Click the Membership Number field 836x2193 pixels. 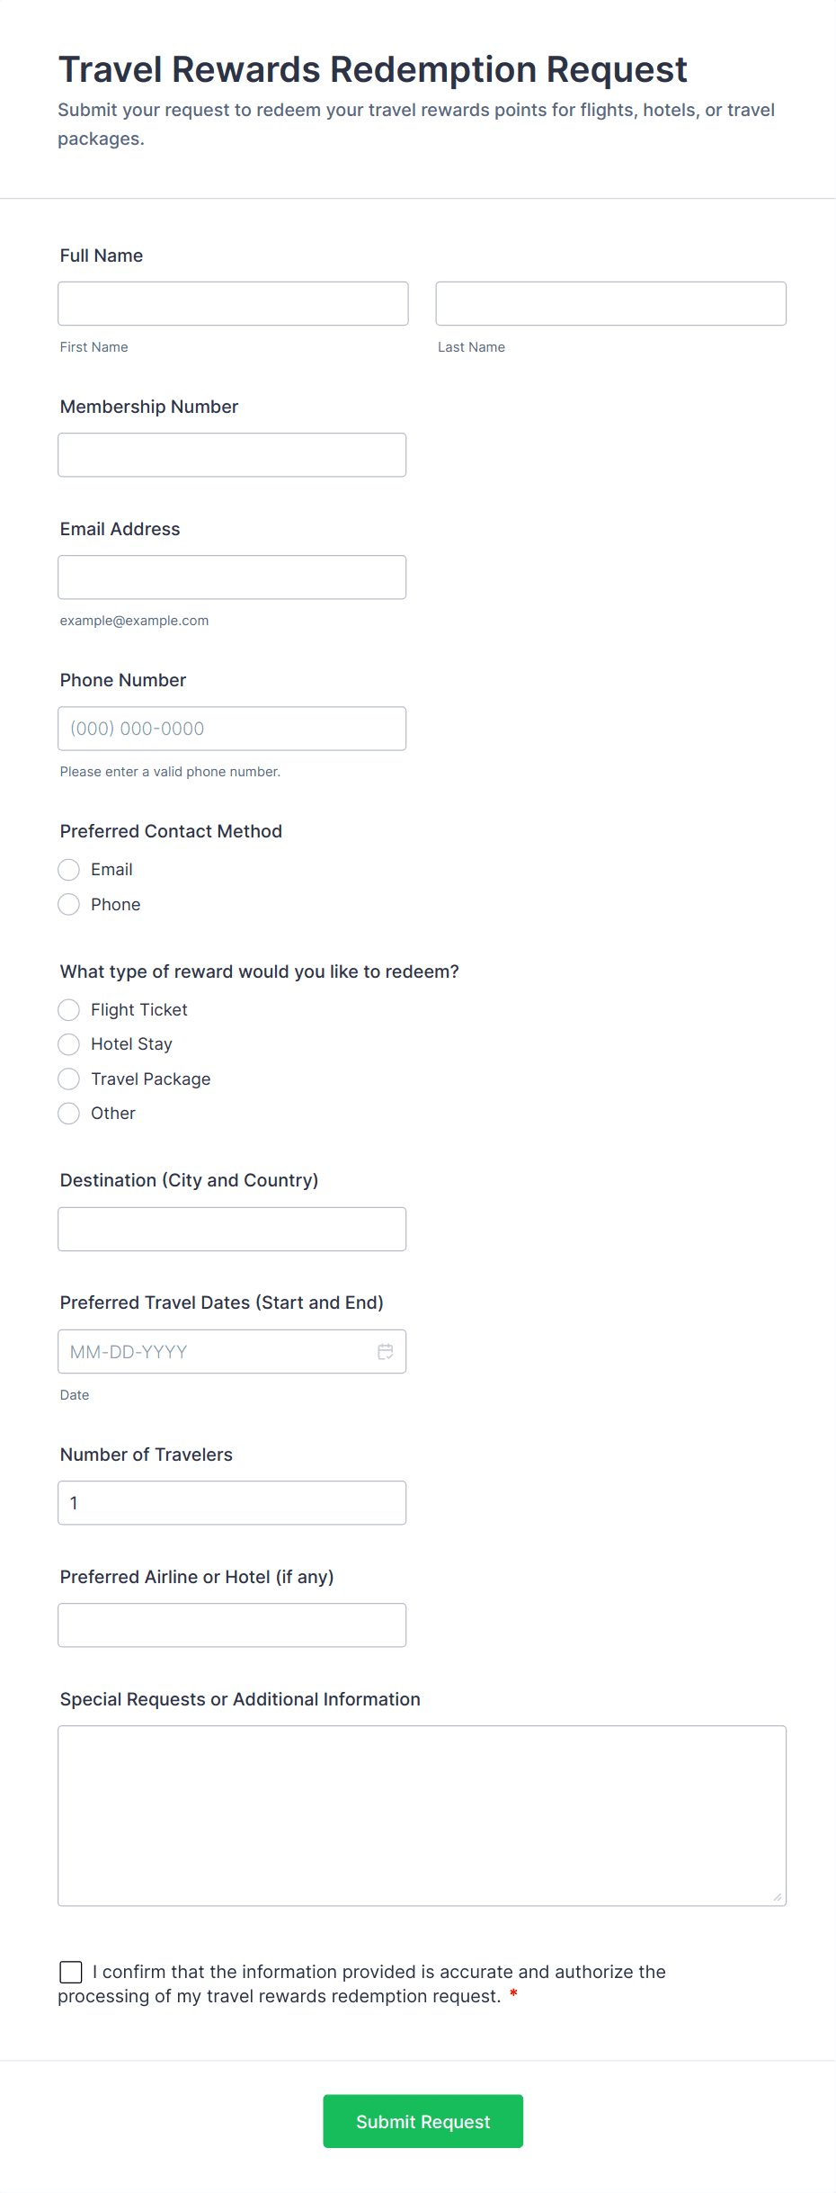point(232,455)
